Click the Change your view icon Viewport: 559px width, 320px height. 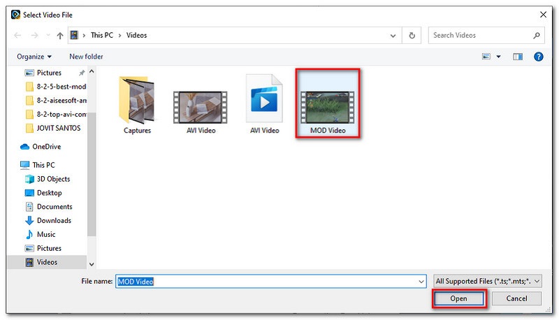point(486,57)
